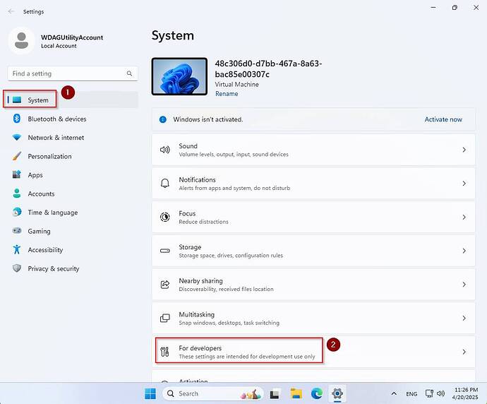Go to Privacy & security
The image size is (487, 404).
tap(71, 268)
